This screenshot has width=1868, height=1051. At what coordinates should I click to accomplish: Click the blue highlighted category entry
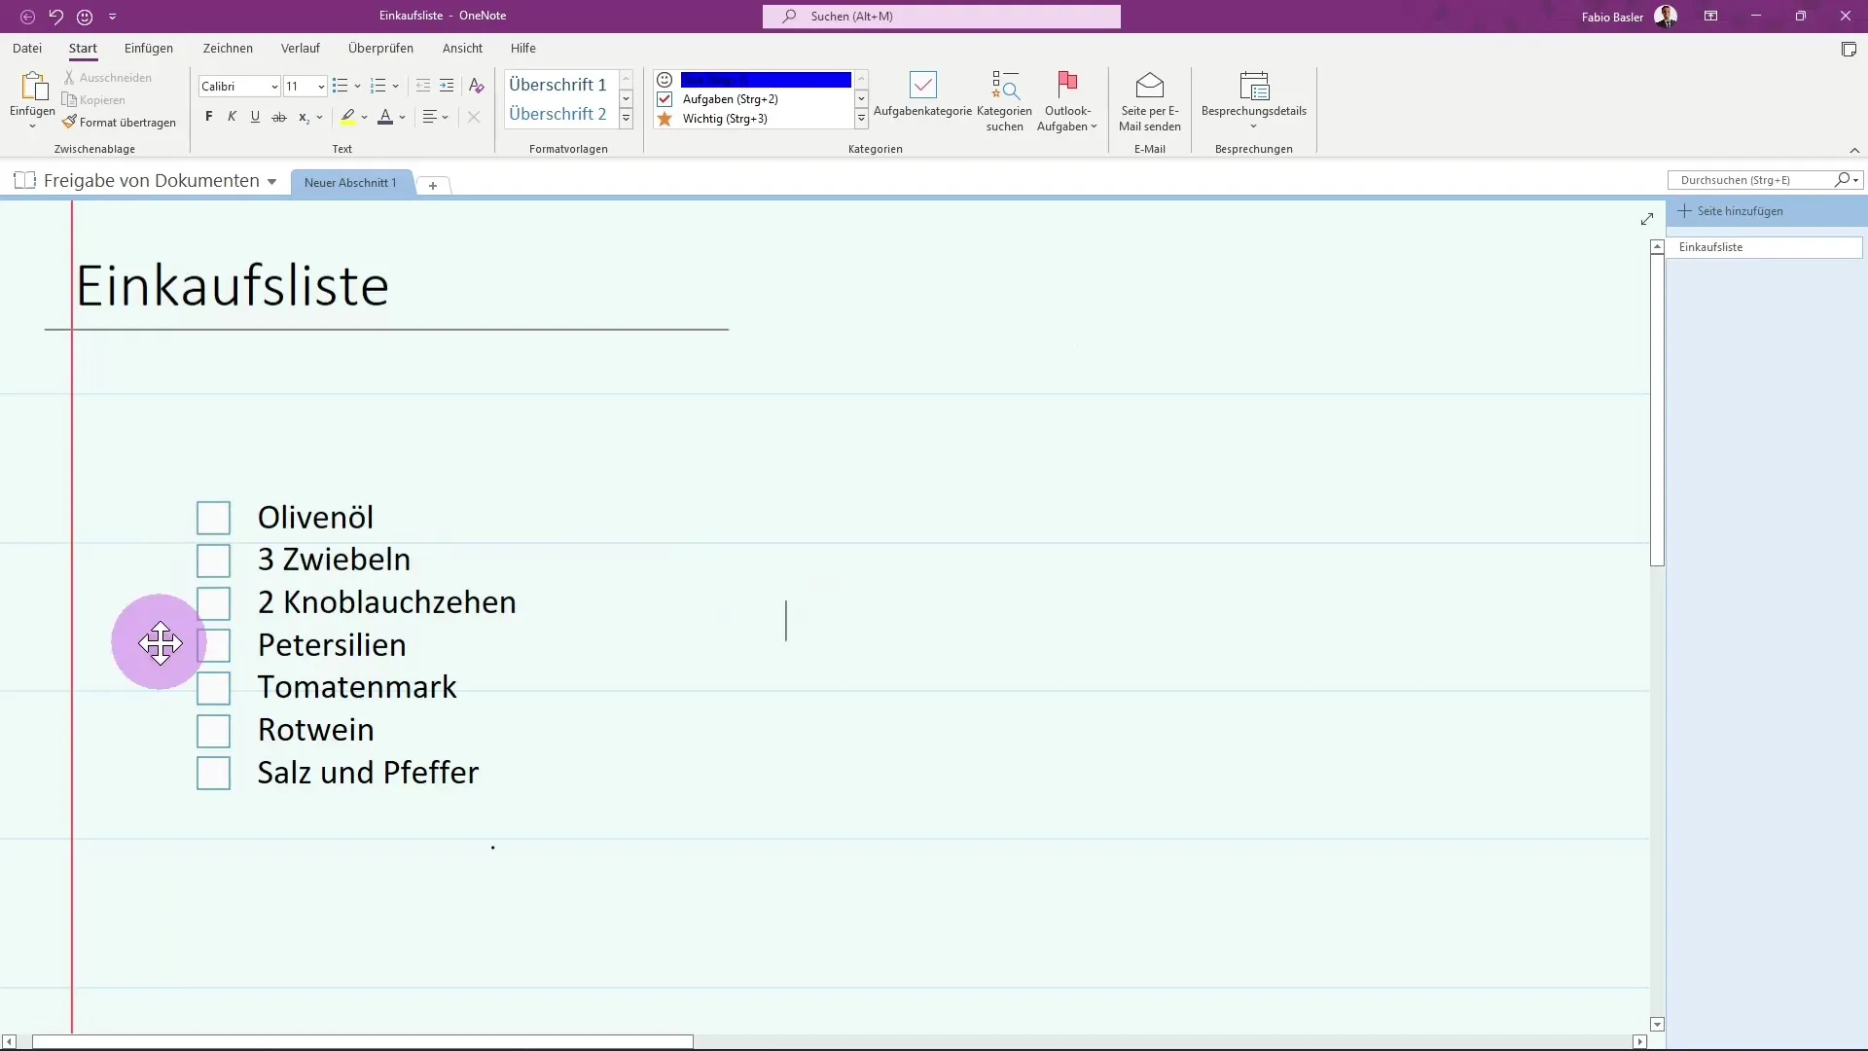coord(766,80)
